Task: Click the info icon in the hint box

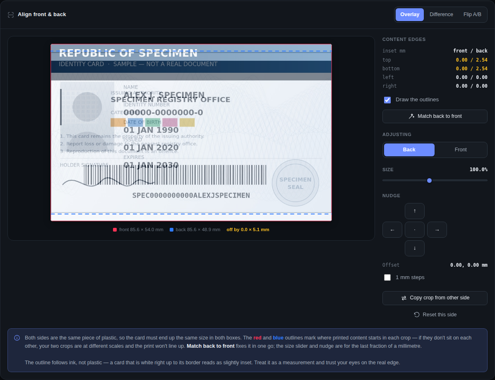Action: click(17, 338)
